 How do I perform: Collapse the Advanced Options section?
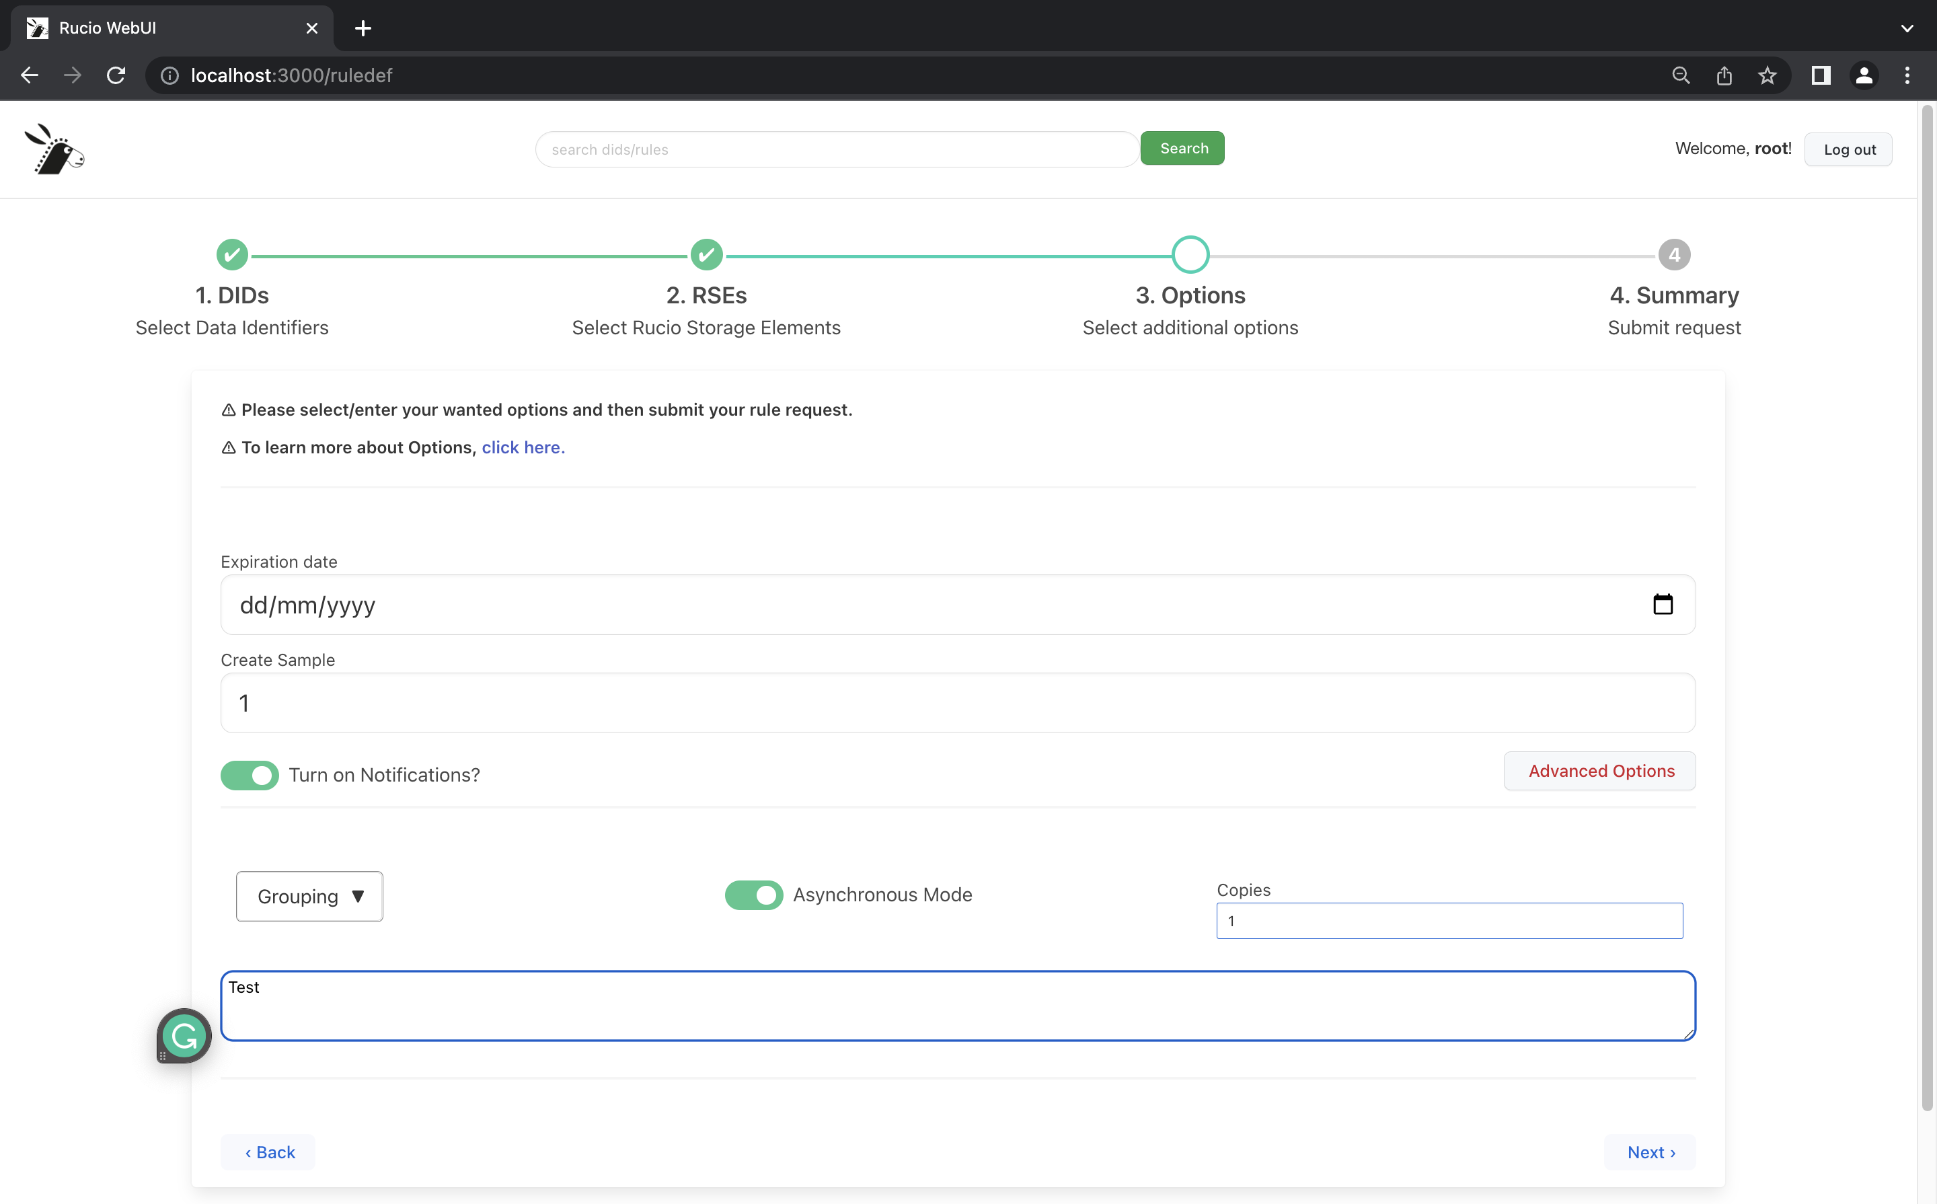tap(1599, 771)
